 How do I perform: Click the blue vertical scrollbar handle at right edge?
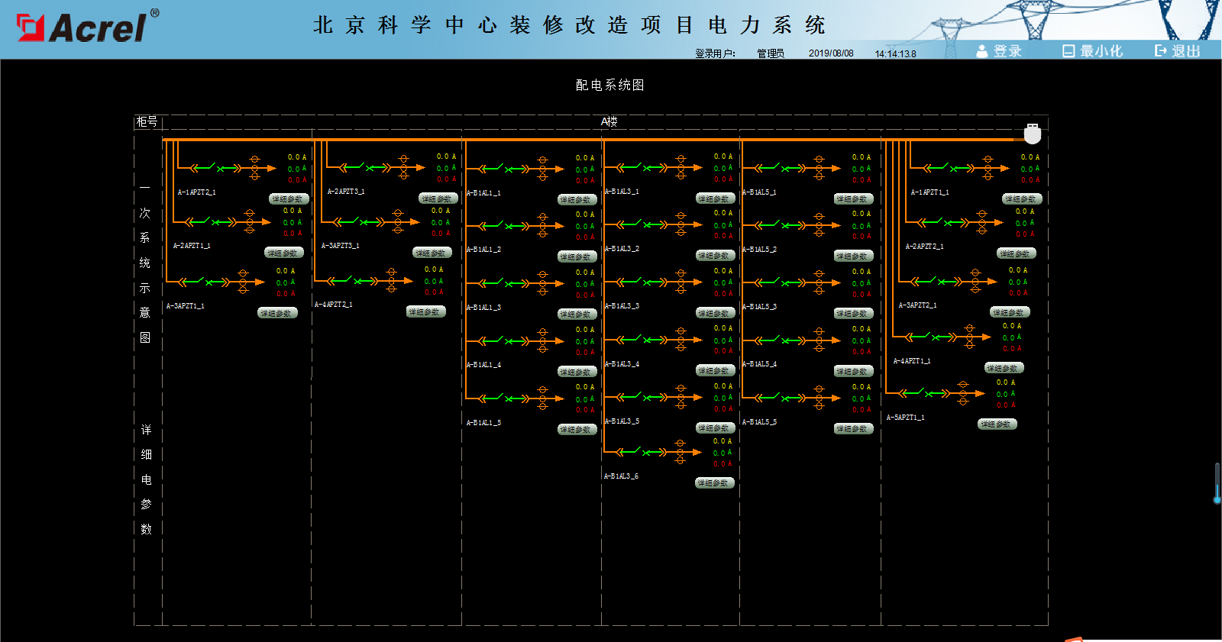pyautogui.click(x=1217, y=482)
